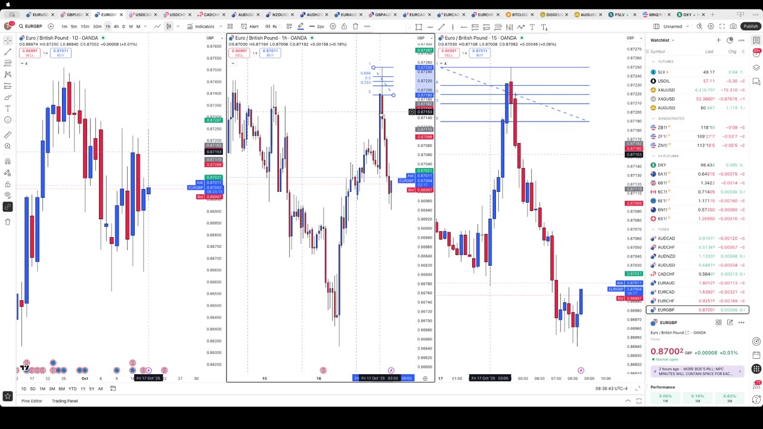Open the indicator templates grid icon
Screen dimensions: 763x429
click(x=229, y=26)
